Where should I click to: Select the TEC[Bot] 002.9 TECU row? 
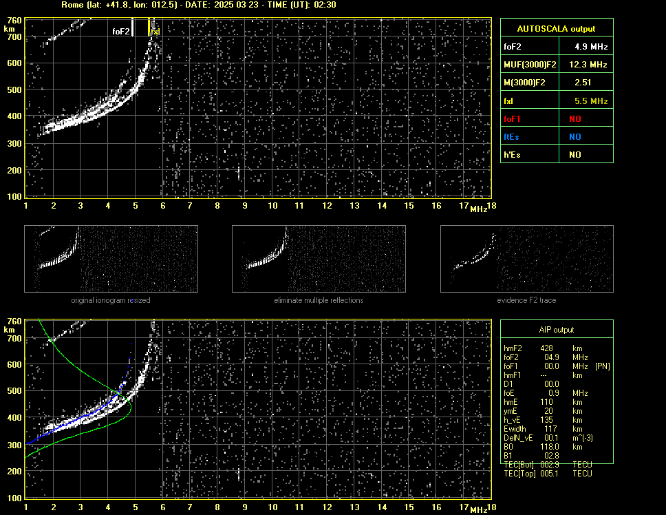point(548,465)
